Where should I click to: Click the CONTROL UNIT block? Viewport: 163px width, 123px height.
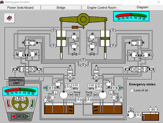(17, 82)
